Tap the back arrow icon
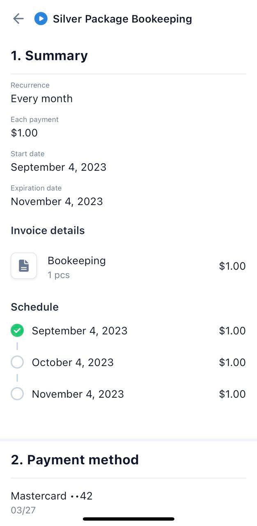Viewport: 257px width, 526px height. (18, 19)
